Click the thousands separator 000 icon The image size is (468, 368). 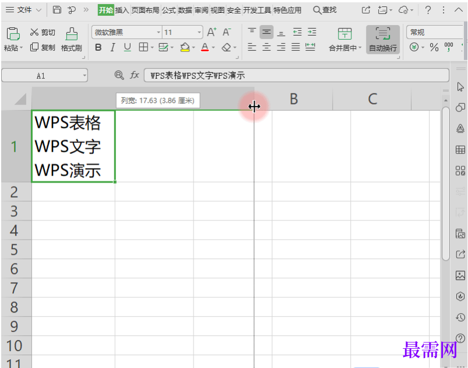coord(449,47)
